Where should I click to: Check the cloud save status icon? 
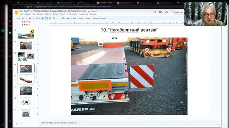pos(96,11)
